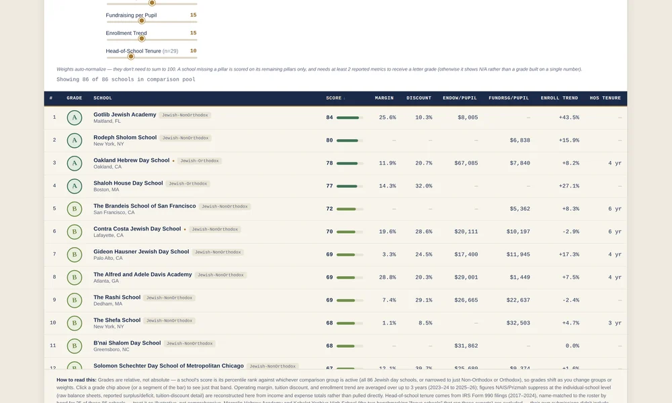672x403 pixels.
Task: Sort table by Endow/Pupil column
Action: [x=460, y=98]
